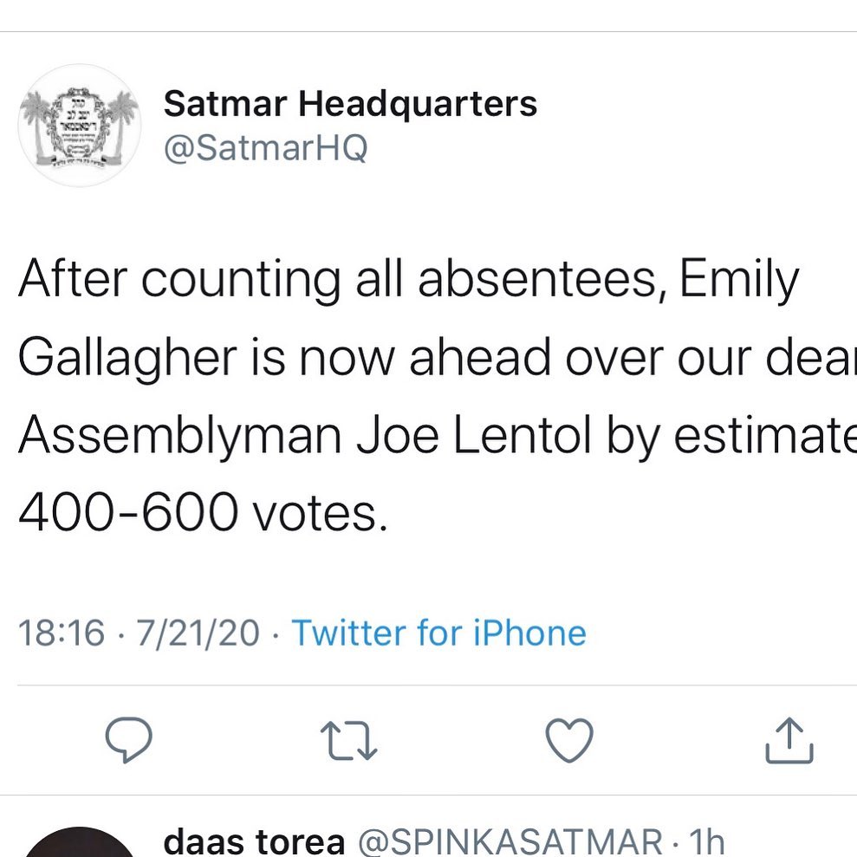Click the name Emily in the tweet
857x857 pixels.
coord(739,282)
